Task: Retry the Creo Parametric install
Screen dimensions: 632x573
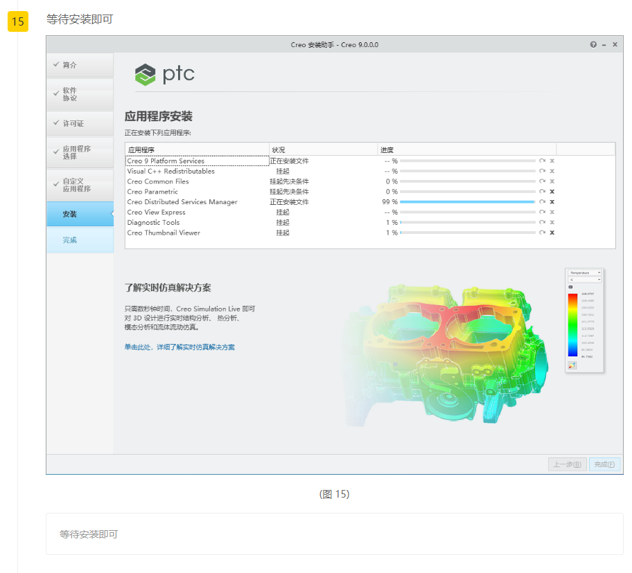Action: pos(542,192)
